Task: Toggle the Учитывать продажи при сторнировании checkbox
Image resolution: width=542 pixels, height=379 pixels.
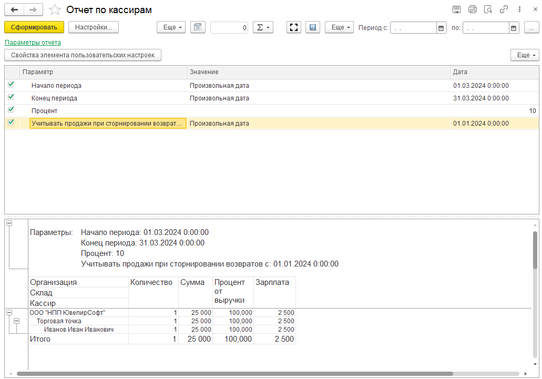Action: (11, 122)
